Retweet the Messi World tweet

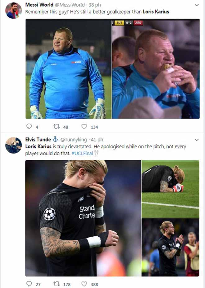pos(57,127)
